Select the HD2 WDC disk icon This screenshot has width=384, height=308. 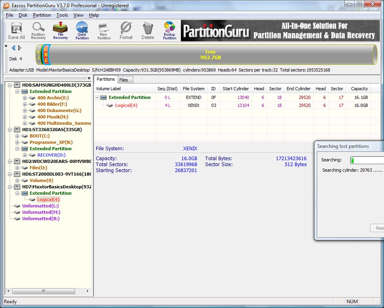pyautogui.click(x=17, y=161)
